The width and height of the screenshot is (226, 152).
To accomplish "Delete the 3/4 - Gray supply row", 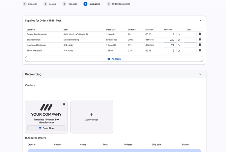I will [x=200, y=50].
